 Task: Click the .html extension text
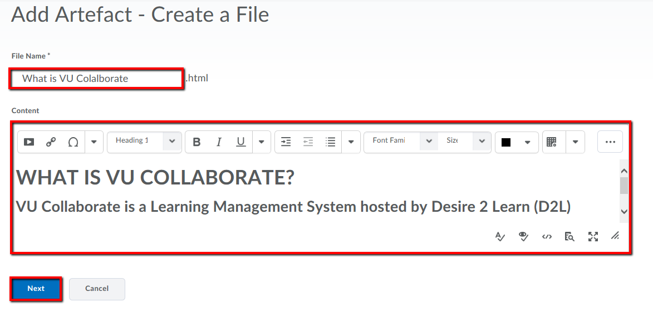pos(197,78)
